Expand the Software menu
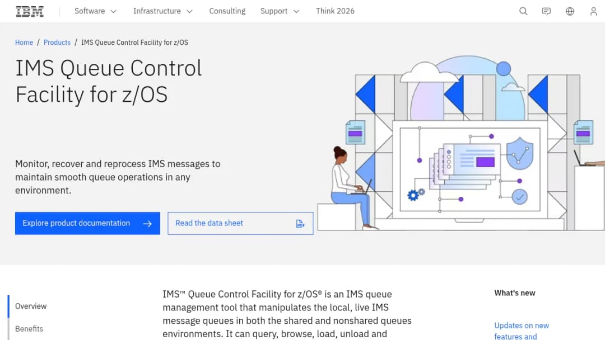Screen dimensions: 605x340 95,11
